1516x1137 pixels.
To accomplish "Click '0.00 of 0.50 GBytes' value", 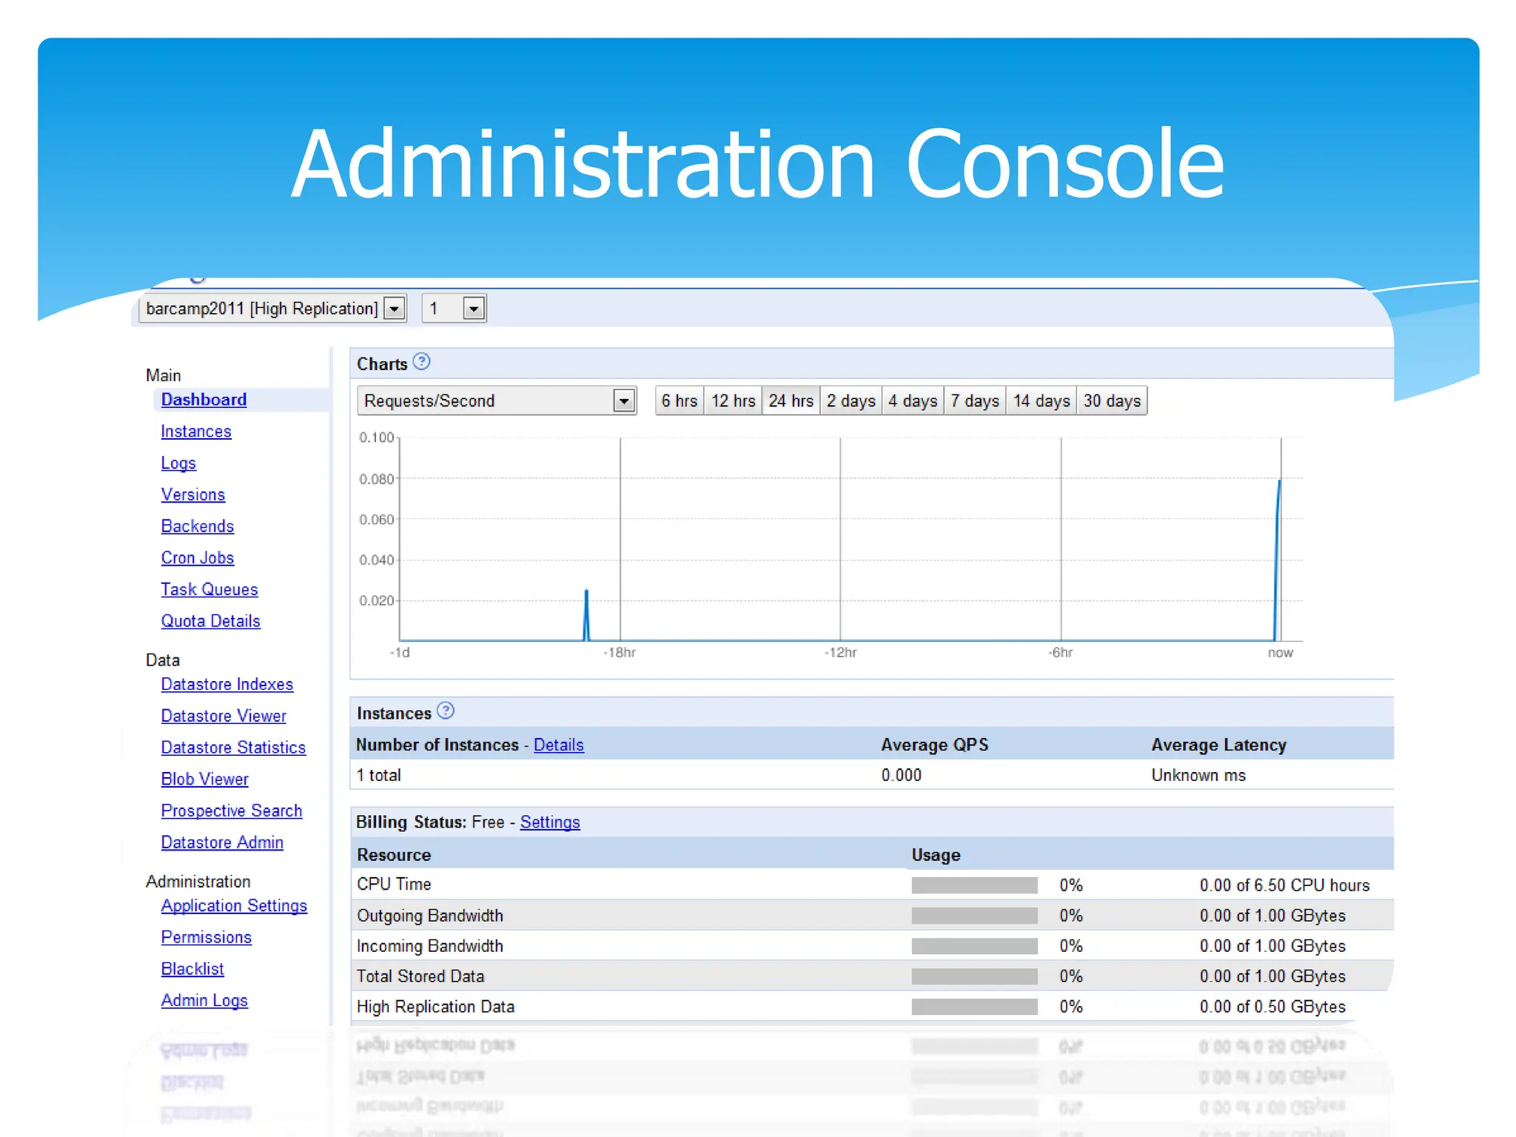I will tap(1272, 1007).
